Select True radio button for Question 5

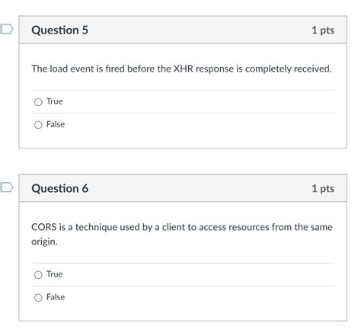click(x=38, y=102)
